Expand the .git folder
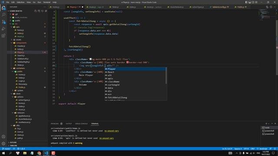Viewport: 278px width, 156px height. click(x=16, y=14)
